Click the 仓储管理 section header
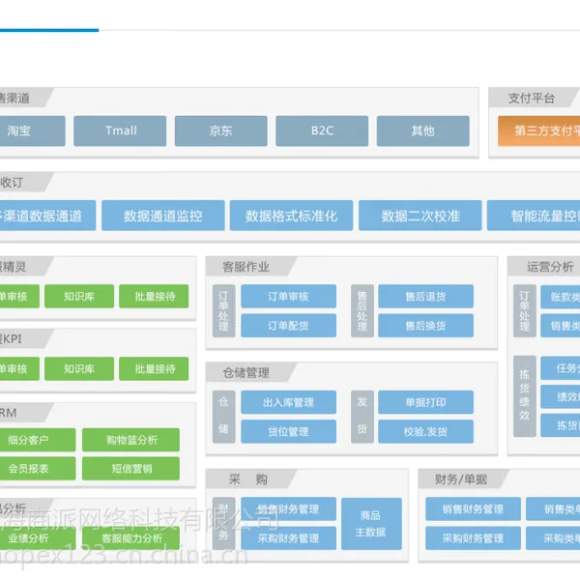Viewport: 580px width, 580px height. 246,372
